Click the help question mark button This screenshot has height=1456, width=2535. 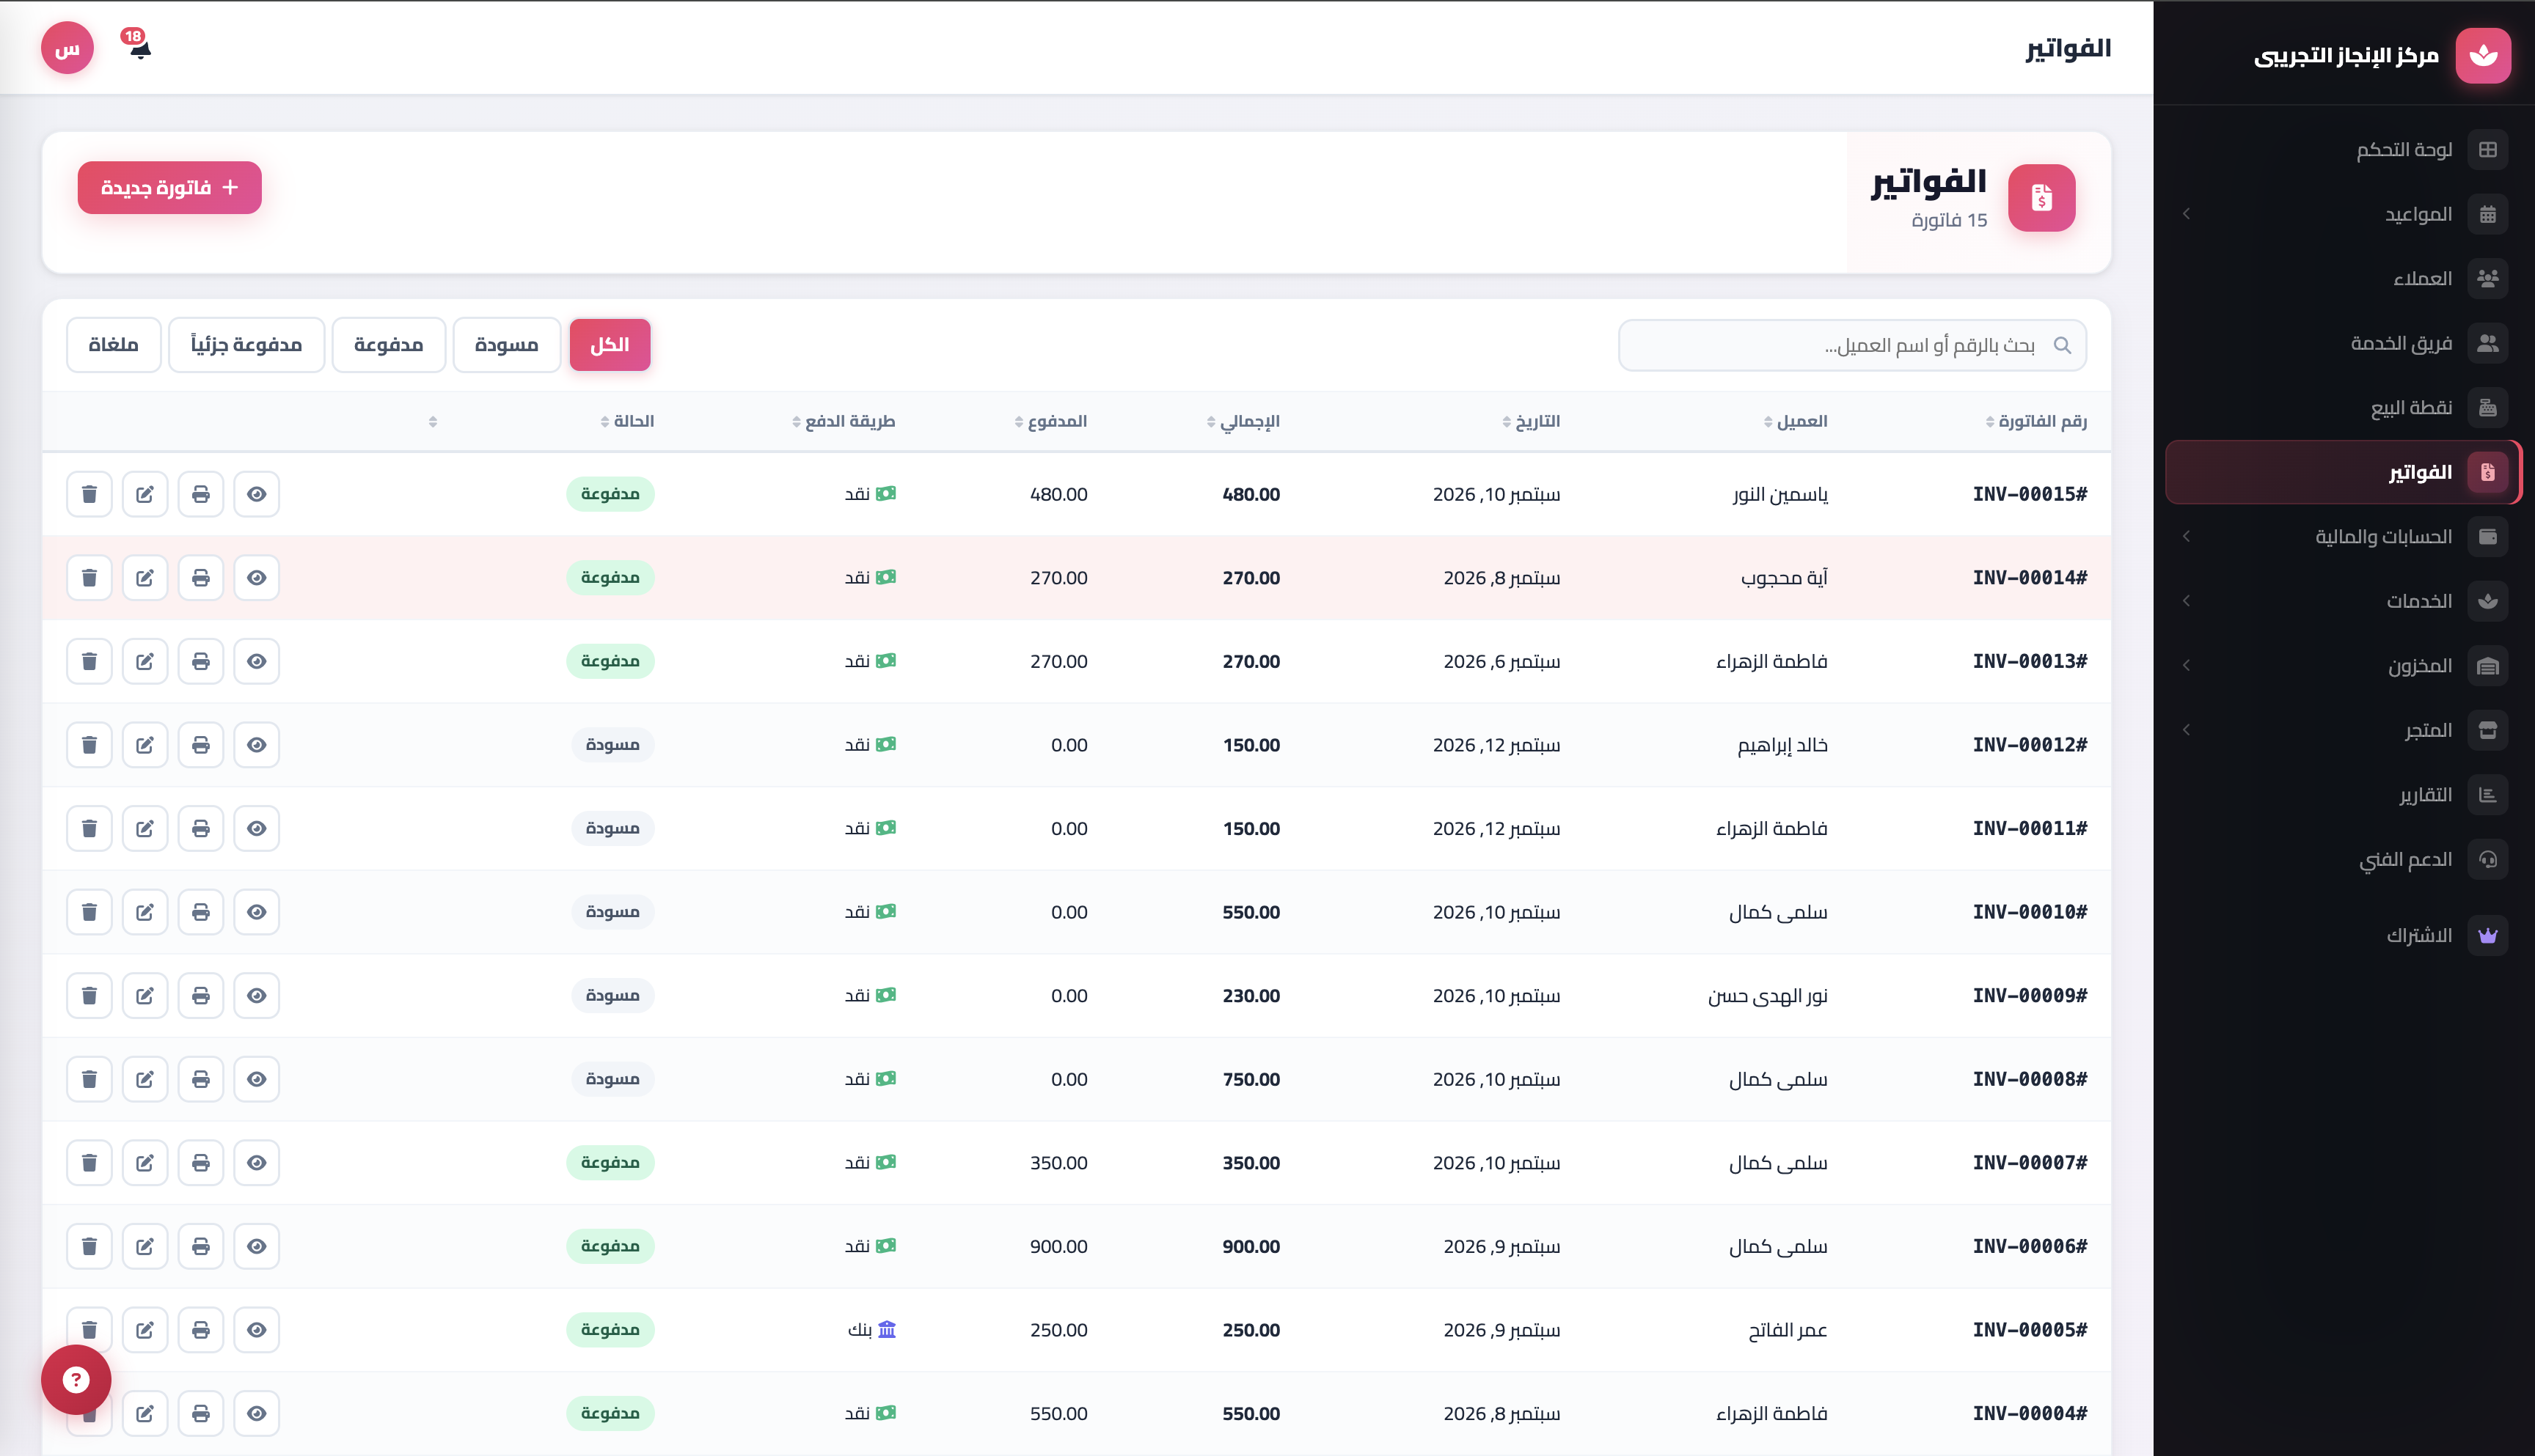click(x=76, y=1379)
